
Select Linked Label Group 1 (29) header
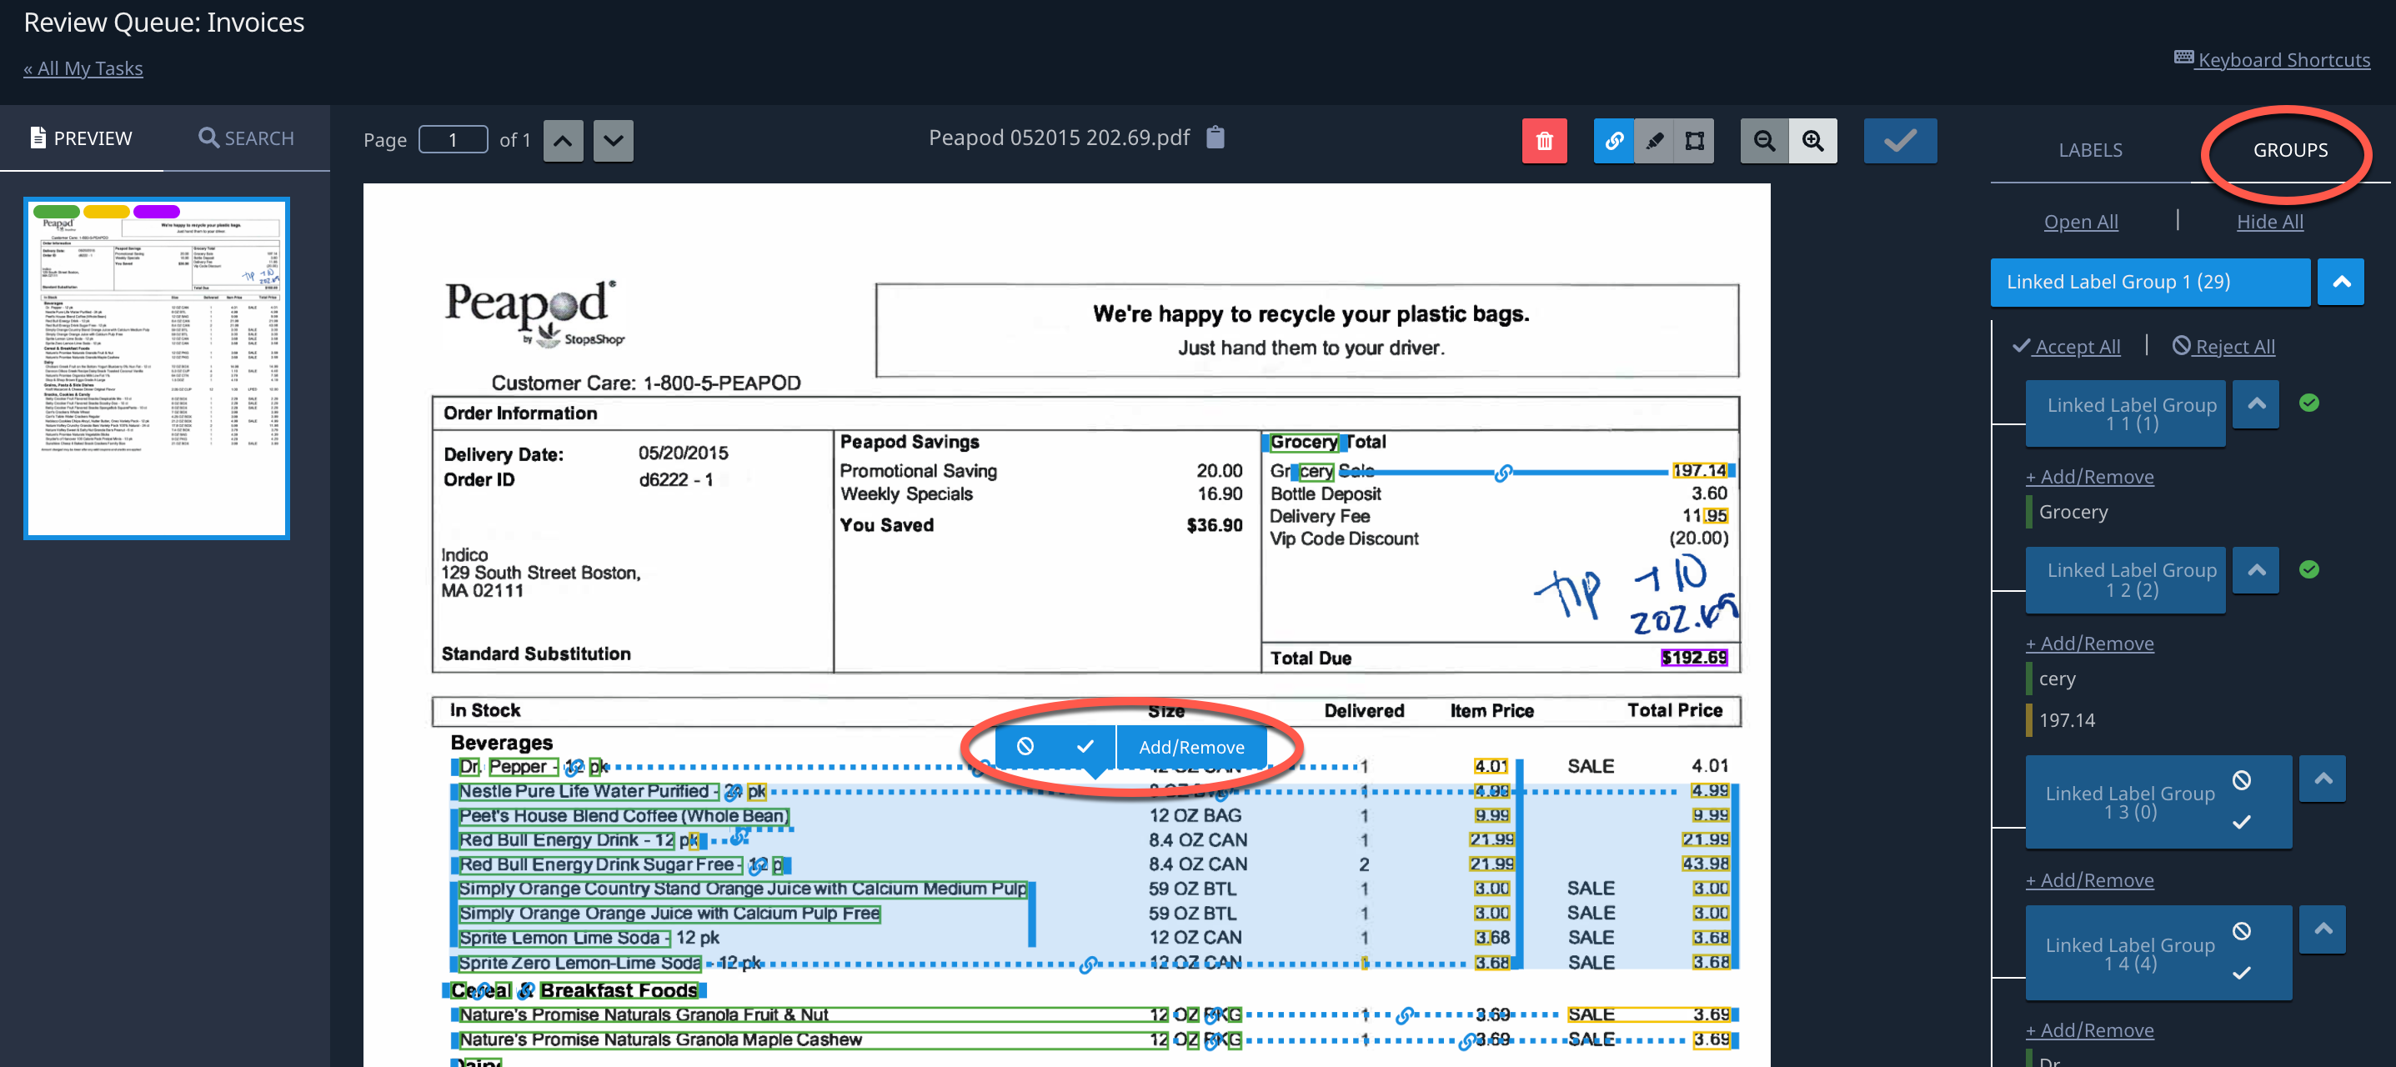point(2149,282)
